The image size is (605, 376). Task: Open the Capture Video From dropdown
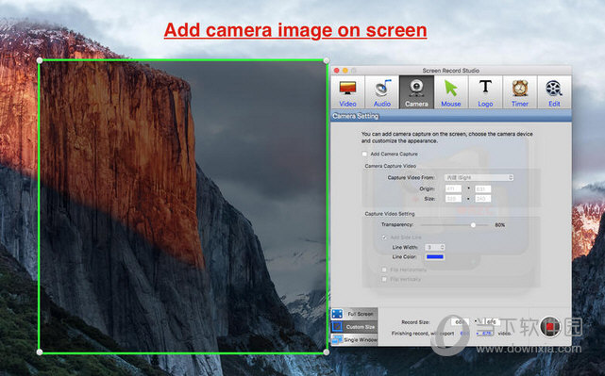(x=479, y=177)
